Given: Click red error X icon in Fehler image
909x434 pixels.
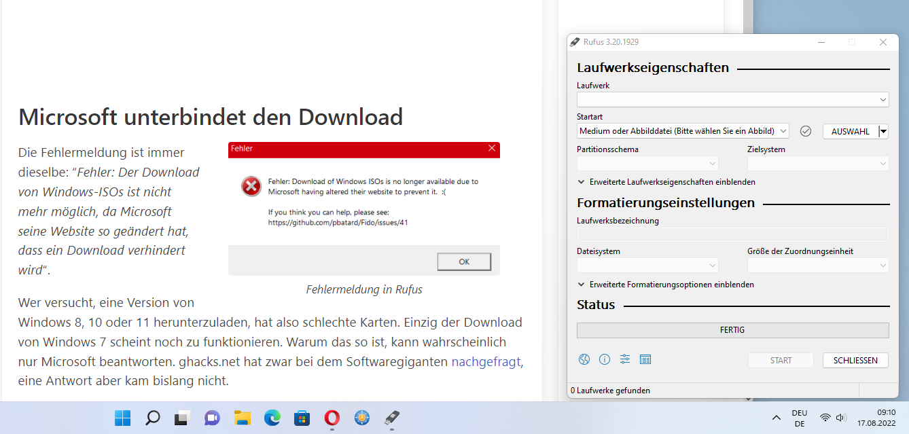Looking at the screenshot, I should pos(251,186).
